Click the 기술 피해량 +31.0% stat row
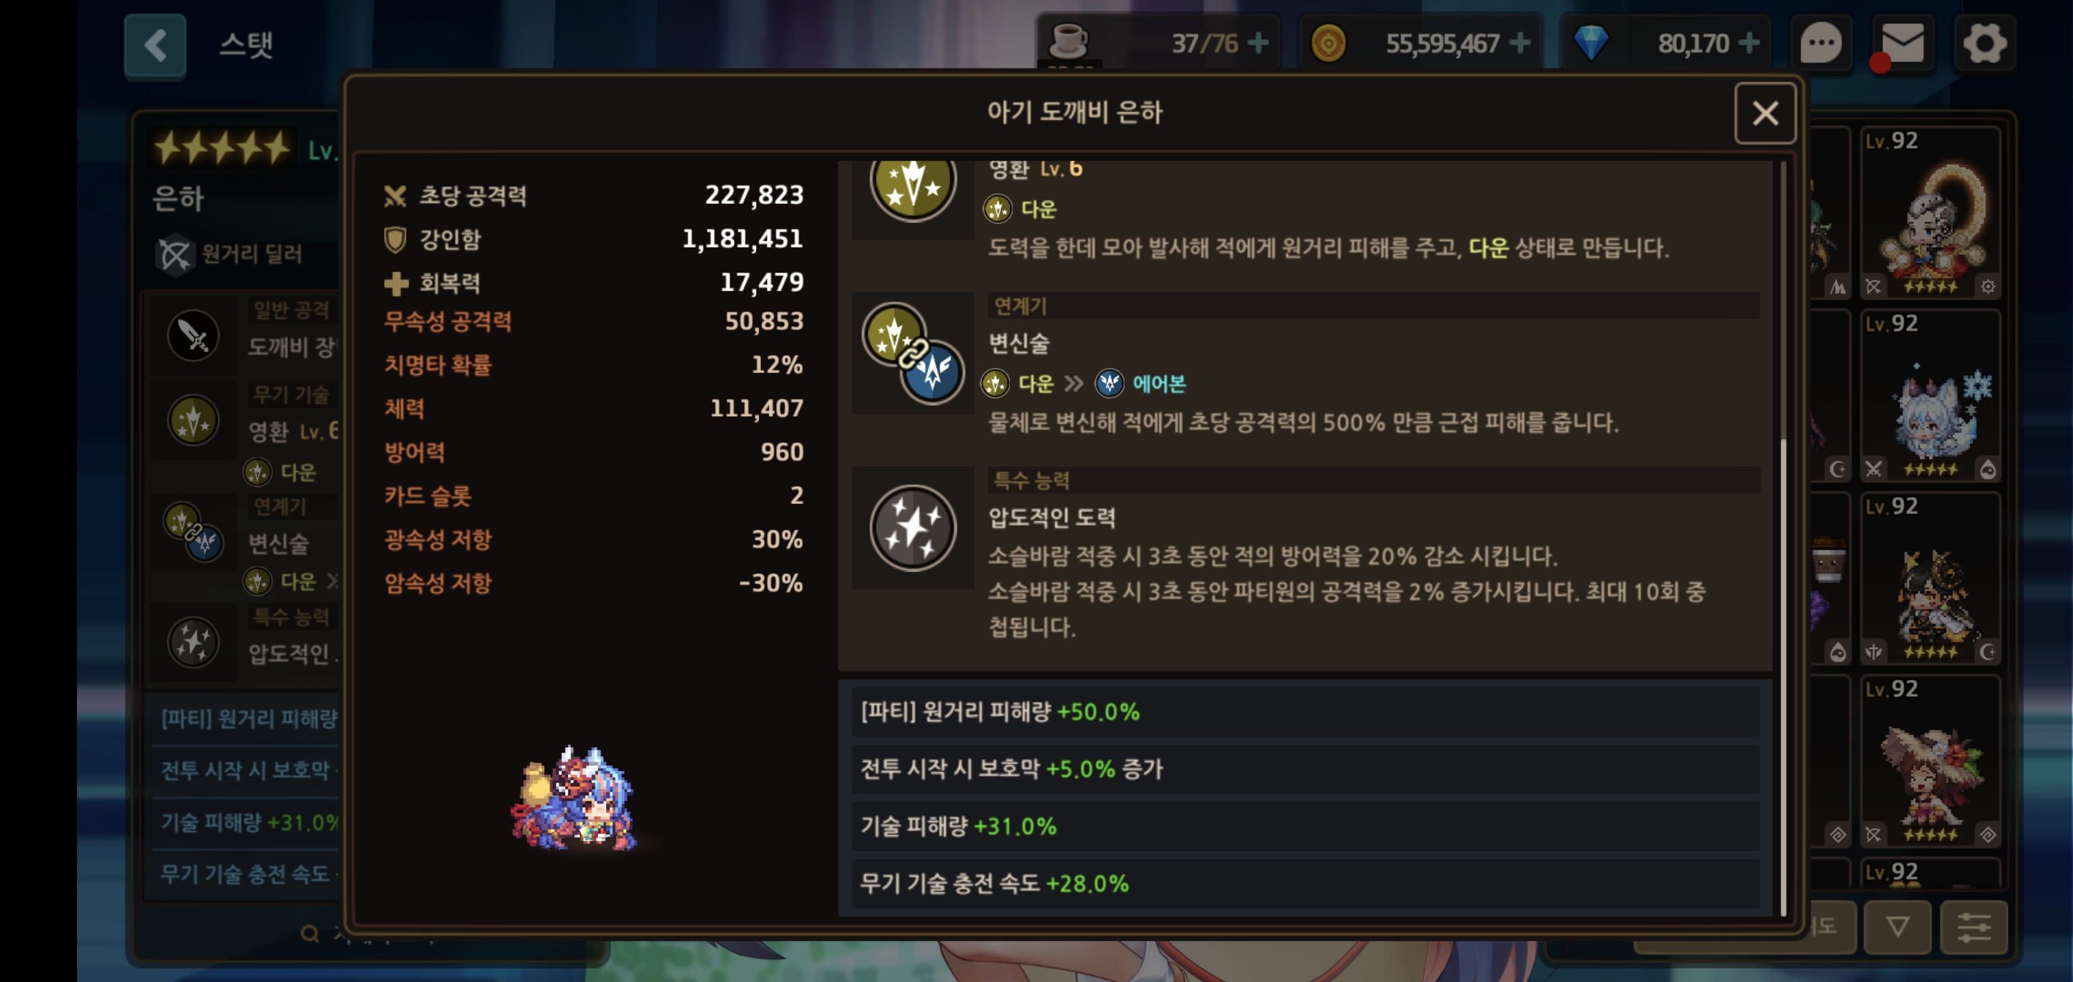The height and width of the screenshot is (982, 2073). (1305, 826)
